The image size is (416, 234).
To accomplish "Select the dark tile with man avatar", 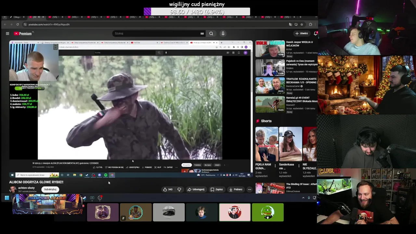I will pyautogui.click(x=202, y=212).
